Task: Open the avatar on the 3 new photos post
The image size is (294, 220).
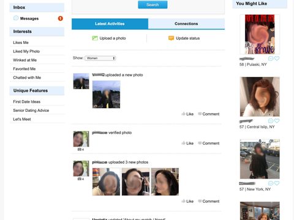Action: (x=81, y=169)
